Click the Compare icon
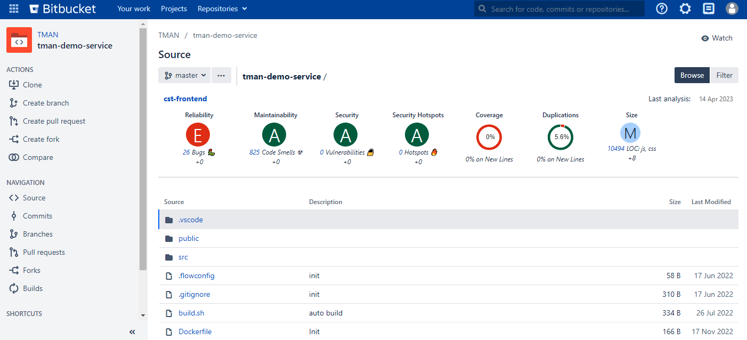Screen dimensions: 747x340 [x=14, y=157]
